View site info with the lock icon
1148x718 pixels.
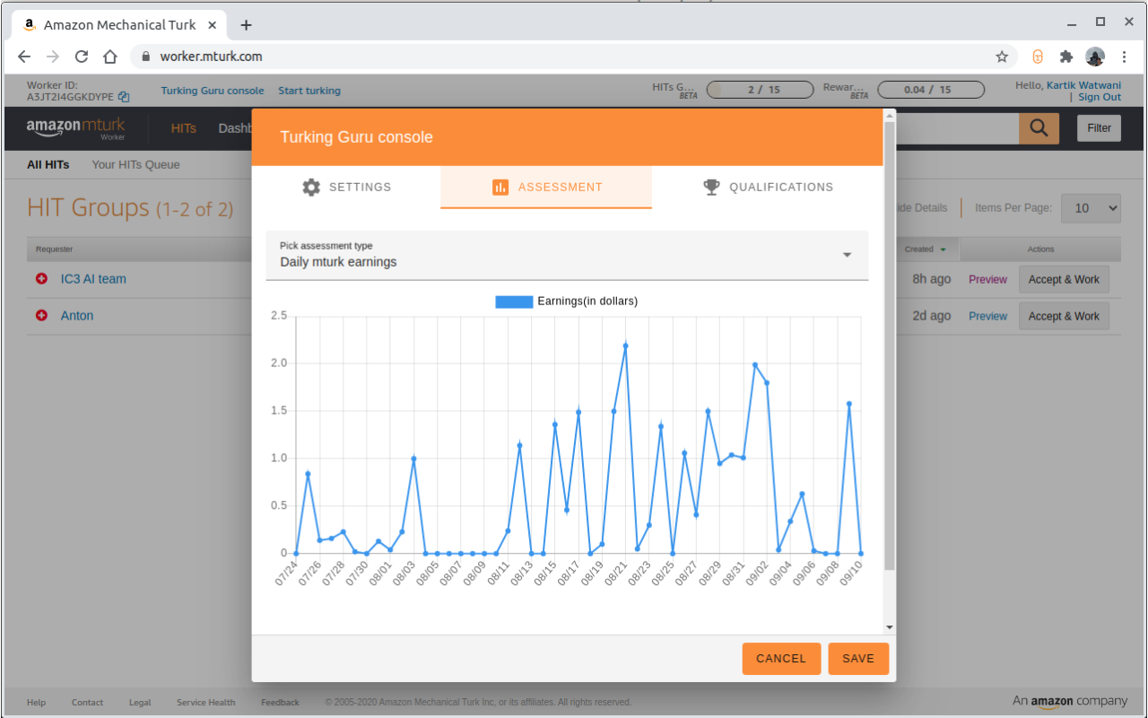pyautogui.click(x=146, y=57)
